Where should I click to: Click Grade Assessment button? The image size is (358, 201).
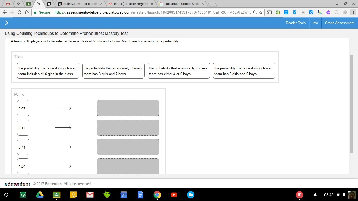point(340,23)
